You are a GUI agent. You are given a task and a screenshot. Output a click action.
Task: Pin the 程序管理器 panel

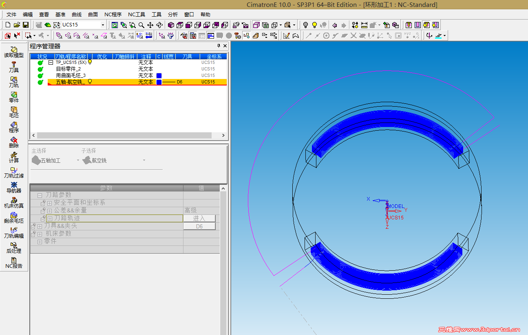[219, 46]
